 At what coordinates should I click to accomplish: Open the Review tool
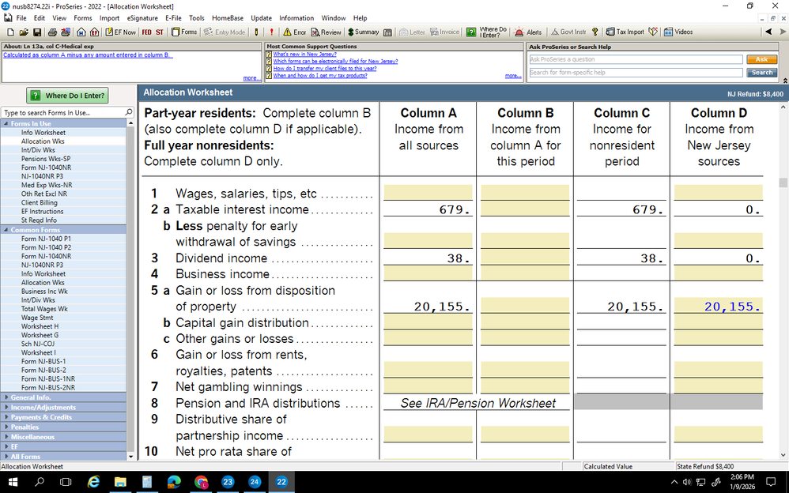point(327,32)
